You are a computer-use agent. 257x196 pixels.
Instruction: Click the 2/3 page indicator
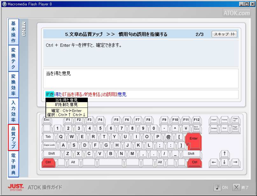click(x=199, y=34)
